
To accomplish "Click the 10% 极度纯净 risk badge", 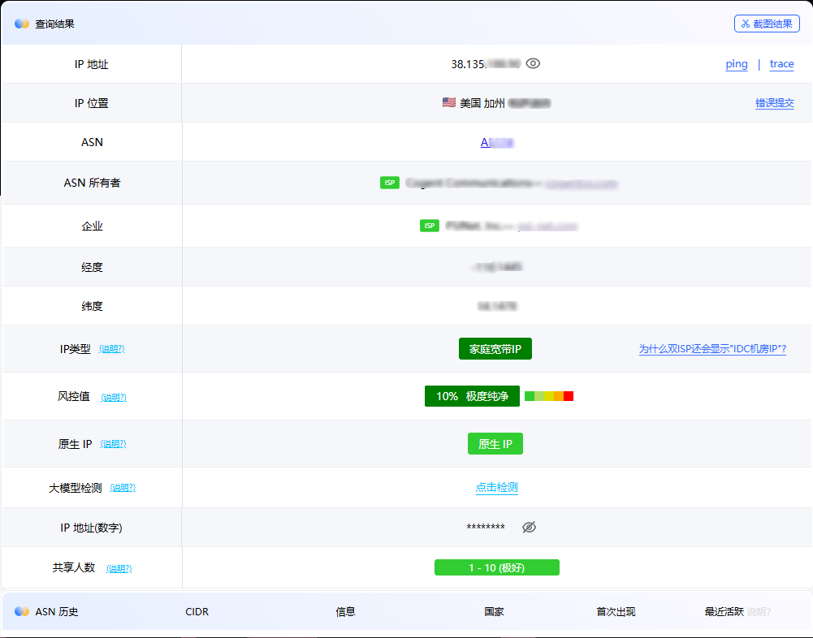I will point(473,396).
